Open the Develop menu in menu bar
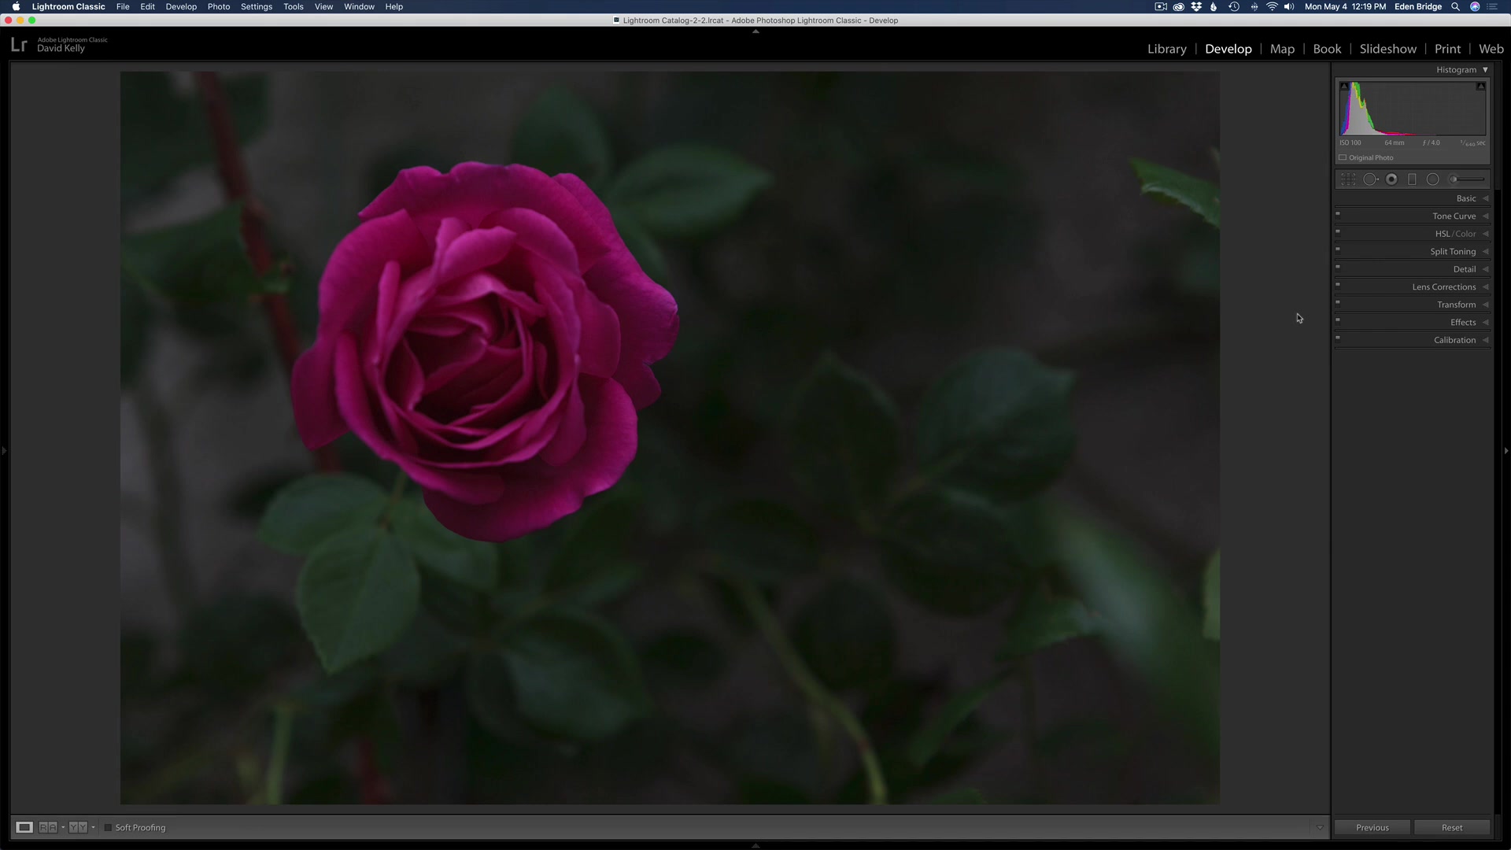 181,6
